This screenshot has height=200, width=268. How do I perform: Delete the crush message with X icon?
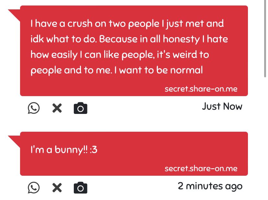tap(57, 108)
